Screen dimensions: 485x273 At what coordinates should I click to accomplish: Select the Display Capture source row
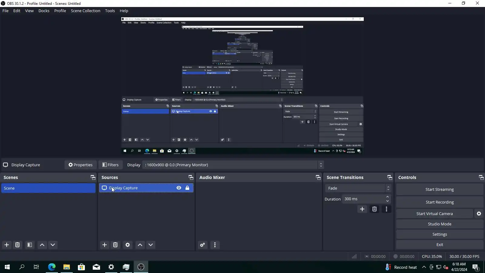146,188
